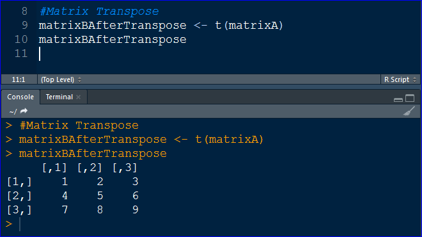
Task: Click the ~/ working directory path
Action: [13, 111]
